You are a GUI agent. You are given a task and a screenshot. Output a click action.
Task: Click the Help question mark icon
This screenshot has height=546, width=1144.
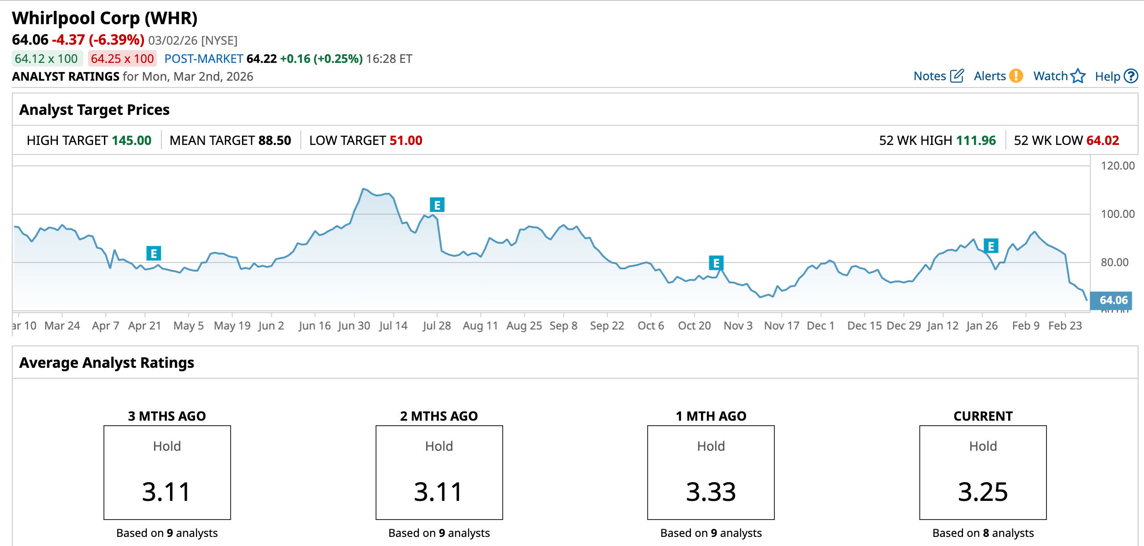(x=1131, y=76)
